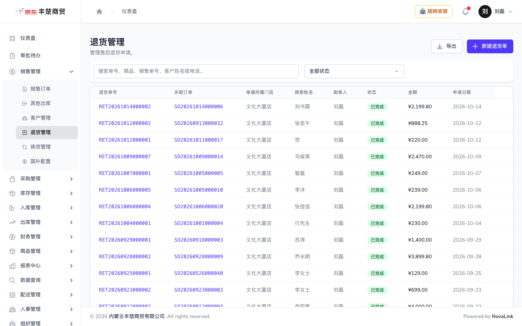The height and width of the screenshot is (326, 522).
Task: Expand the 人事管理 menu chevron
Action: pos(71,309)
